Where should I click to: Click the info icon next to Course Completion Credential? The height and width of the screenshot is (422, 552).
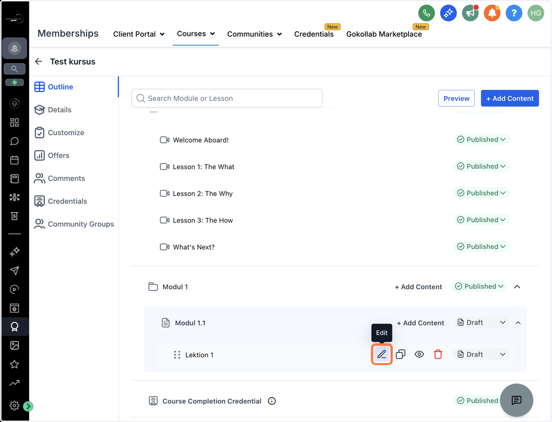click(272, 401)
